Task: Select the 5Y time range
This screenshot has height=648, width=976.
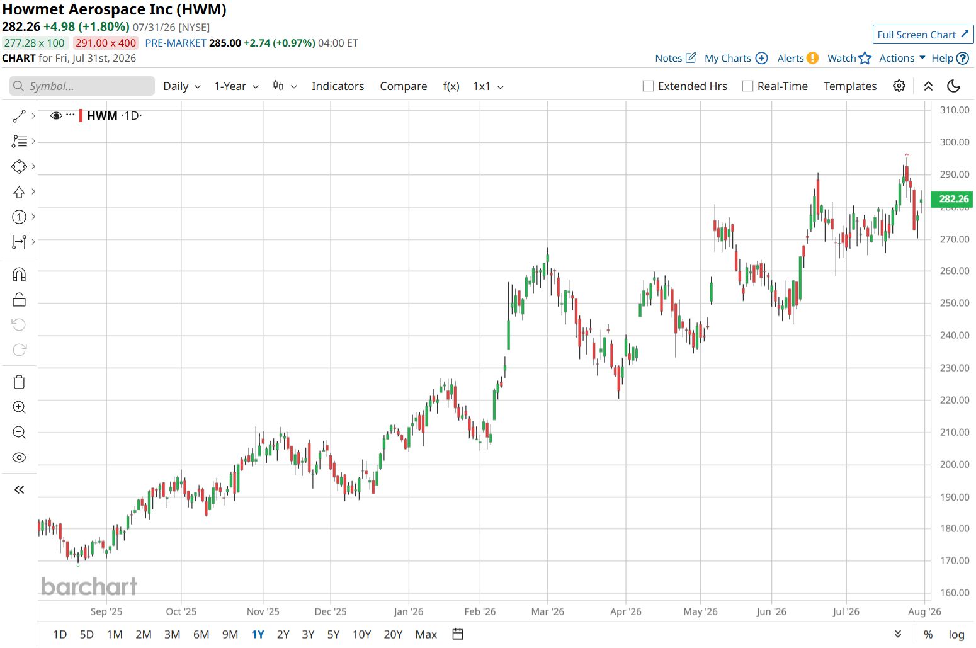Action: click(x=333, y=634)
